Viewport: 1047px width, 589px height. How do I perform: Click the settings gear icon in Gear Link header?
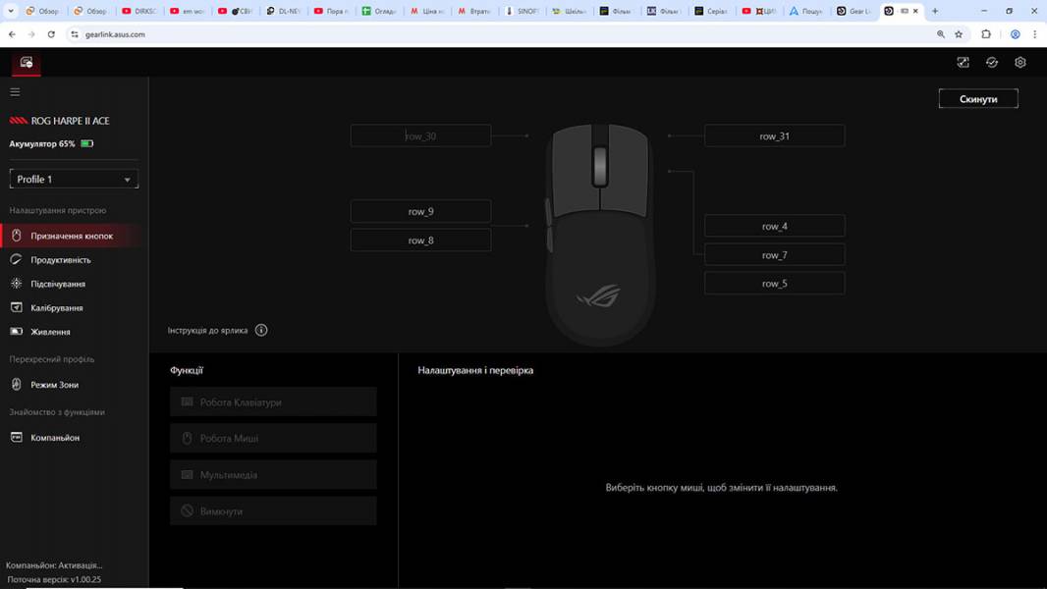1020,63
